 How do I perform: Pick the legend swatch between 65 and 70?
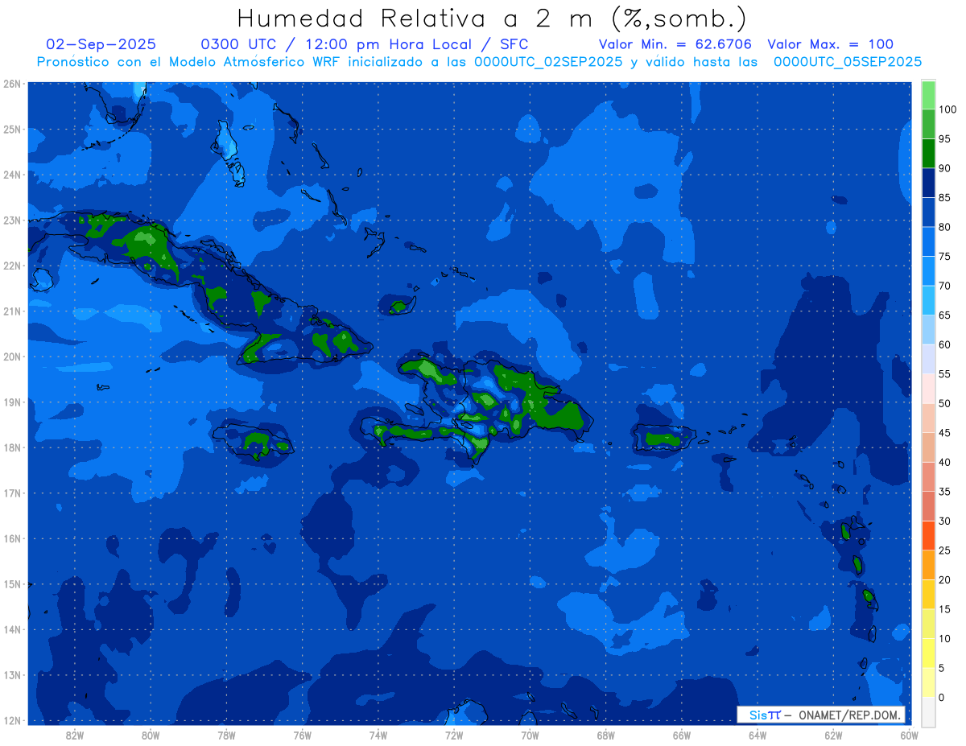pos(928,300)
